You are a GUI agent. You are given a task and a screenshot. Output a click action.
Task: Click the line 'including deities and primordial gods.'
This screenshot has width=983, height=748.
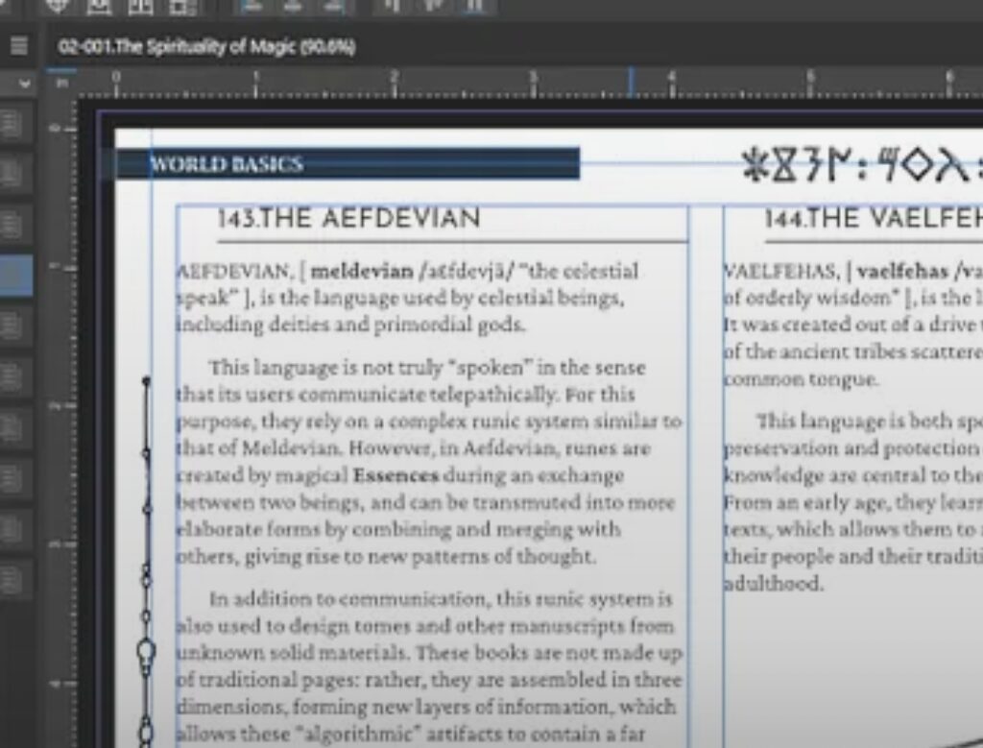coord(350,325)
